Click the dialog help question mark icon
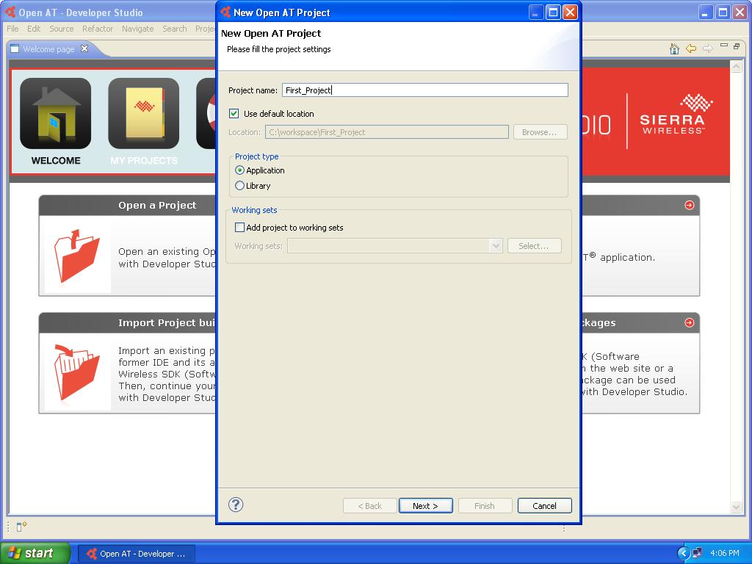This screenshot has width=752, height=564. (x=236, y=505)
